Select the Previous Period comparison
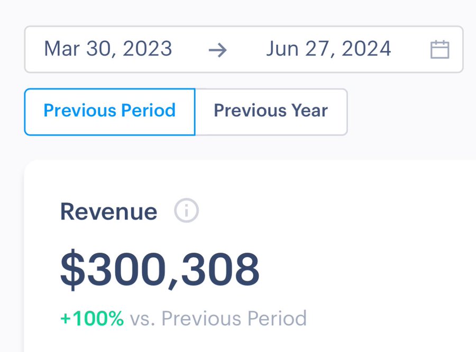The height and width of the screenshot is (352, 476). coord(109,111)
